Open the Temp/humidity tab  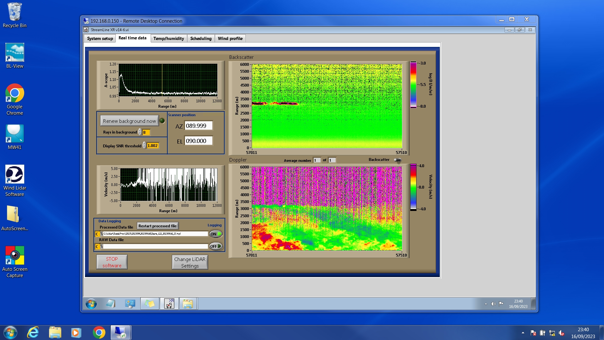coord(169,38)
